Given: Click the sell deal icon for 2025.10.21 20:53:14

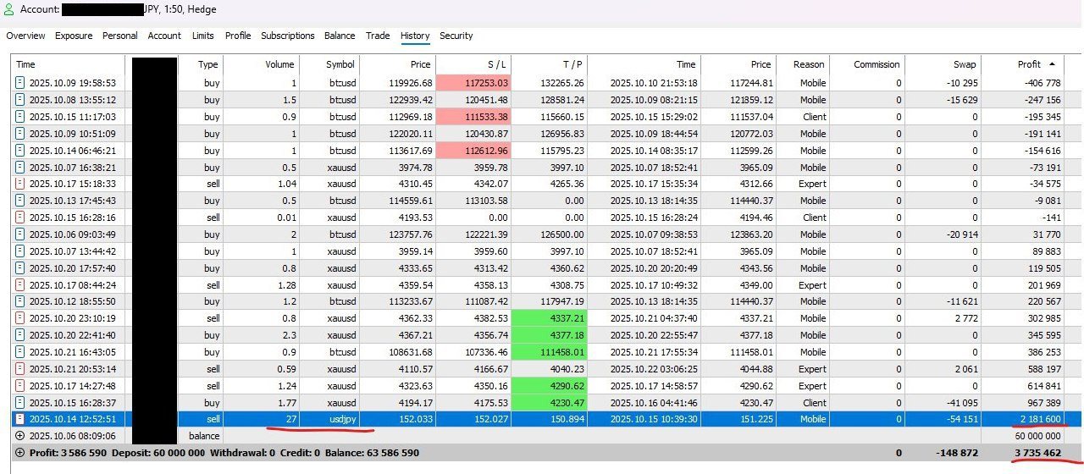Looking at the screenshot, I should [19, 369].
